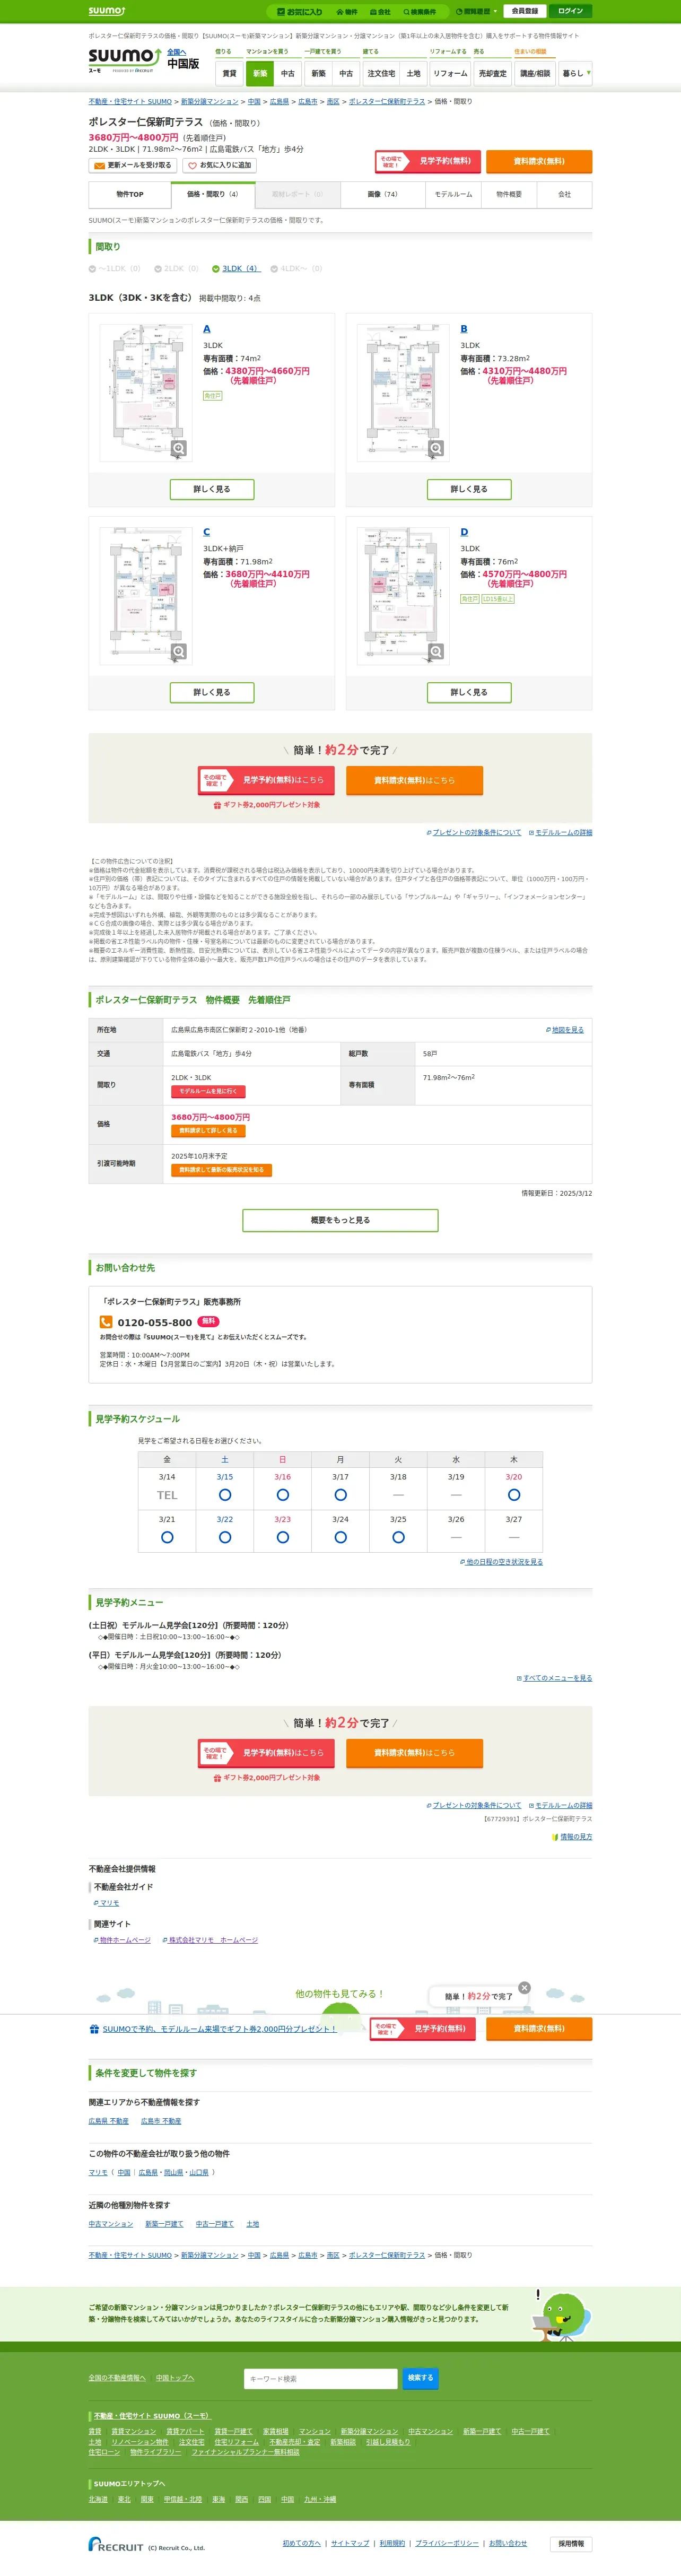The height and width of the screenshot is (2576, 681).
Task: Click the 会員登録 button
Action: (x=525, y=11)
